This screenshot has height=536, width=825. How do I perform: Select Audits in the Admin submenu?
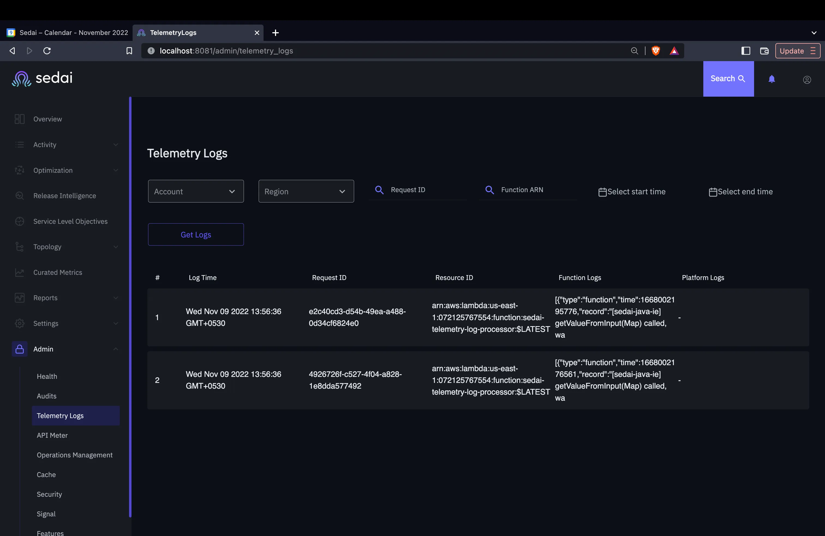click(46, 396)
